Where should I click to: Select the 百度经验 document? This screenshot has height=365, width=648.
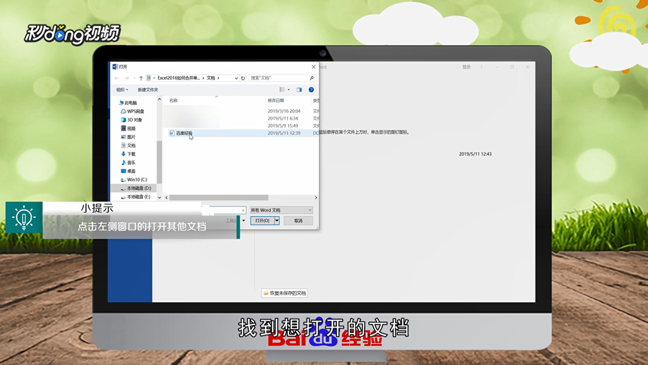pos(184,133)
